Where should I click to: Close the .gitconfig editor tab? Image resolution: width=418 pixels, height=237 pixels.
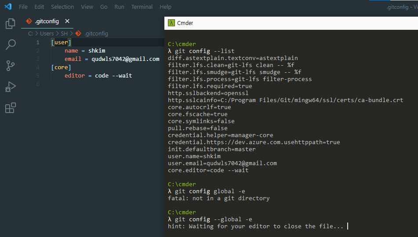(x=67, y=21)
